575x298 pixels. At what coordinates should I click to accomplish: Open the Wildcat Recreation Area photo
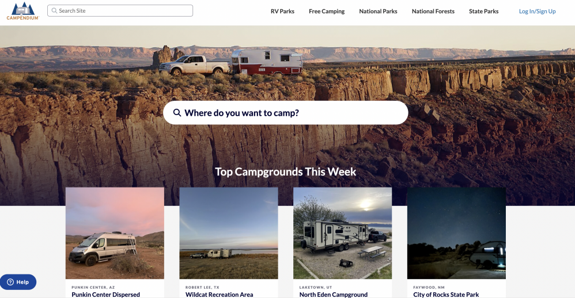[229, 233]
